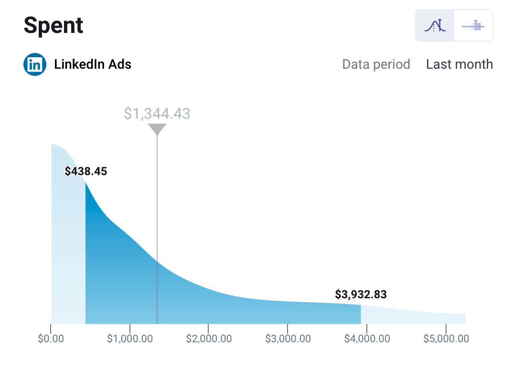Click the bell curve icon in the view switcher

pyautogui.click(x=434, y=25)
